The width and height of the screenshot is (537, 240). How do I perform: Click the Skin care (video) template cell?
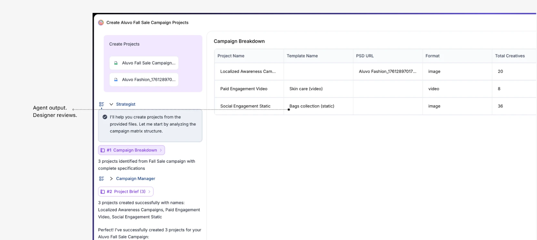(x=319, y=89)
